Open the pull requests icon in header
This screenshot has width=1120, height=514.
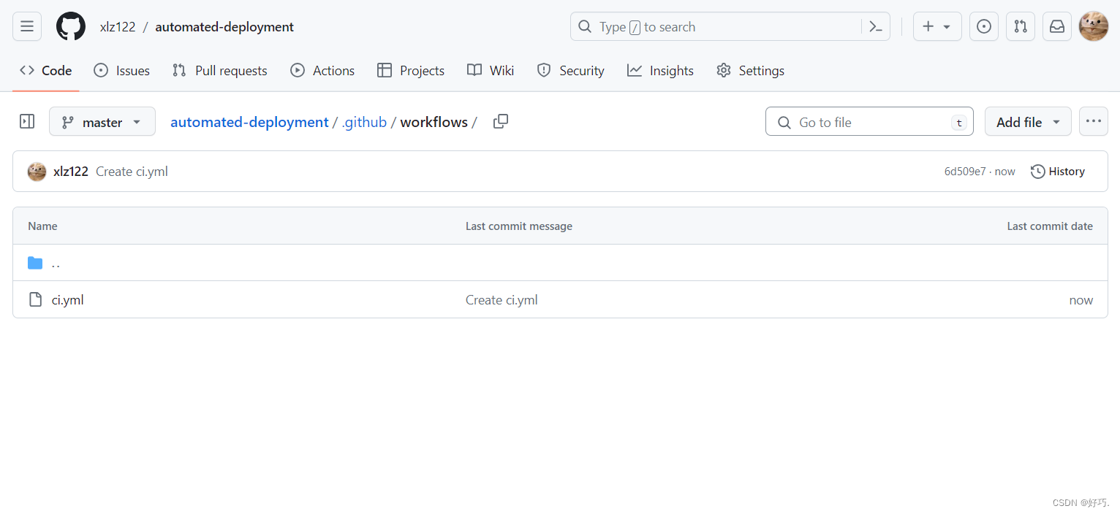1021,26
